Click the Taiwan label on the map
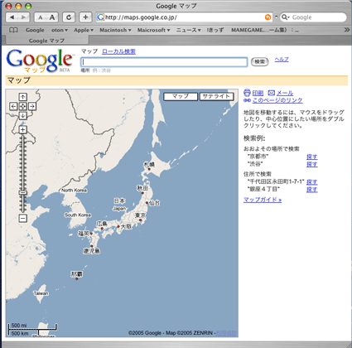352x348 pixels. pos(41,293)
